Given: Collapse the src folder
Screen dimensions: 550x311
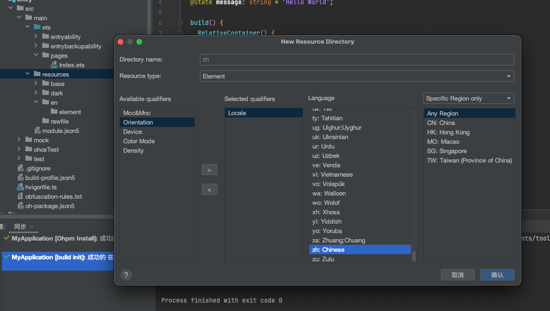Looking at the screenshot, I should tap(10, 8).
